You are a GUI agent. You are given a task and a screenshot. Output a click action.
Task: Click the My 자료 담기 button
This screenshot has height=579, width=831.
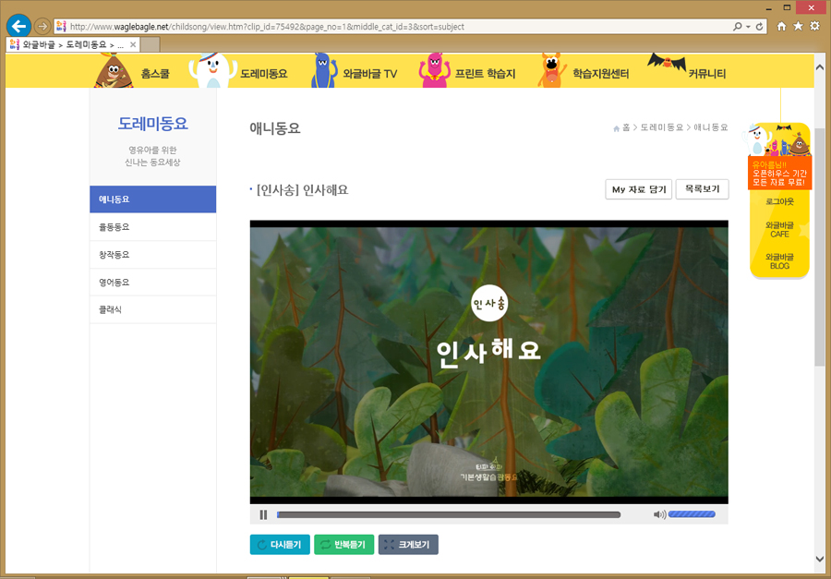[639, 189]
